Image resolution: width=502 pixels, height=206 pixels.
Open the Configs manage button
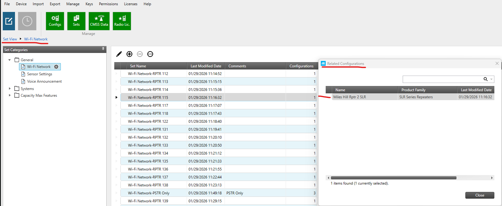tap(55, 21)
